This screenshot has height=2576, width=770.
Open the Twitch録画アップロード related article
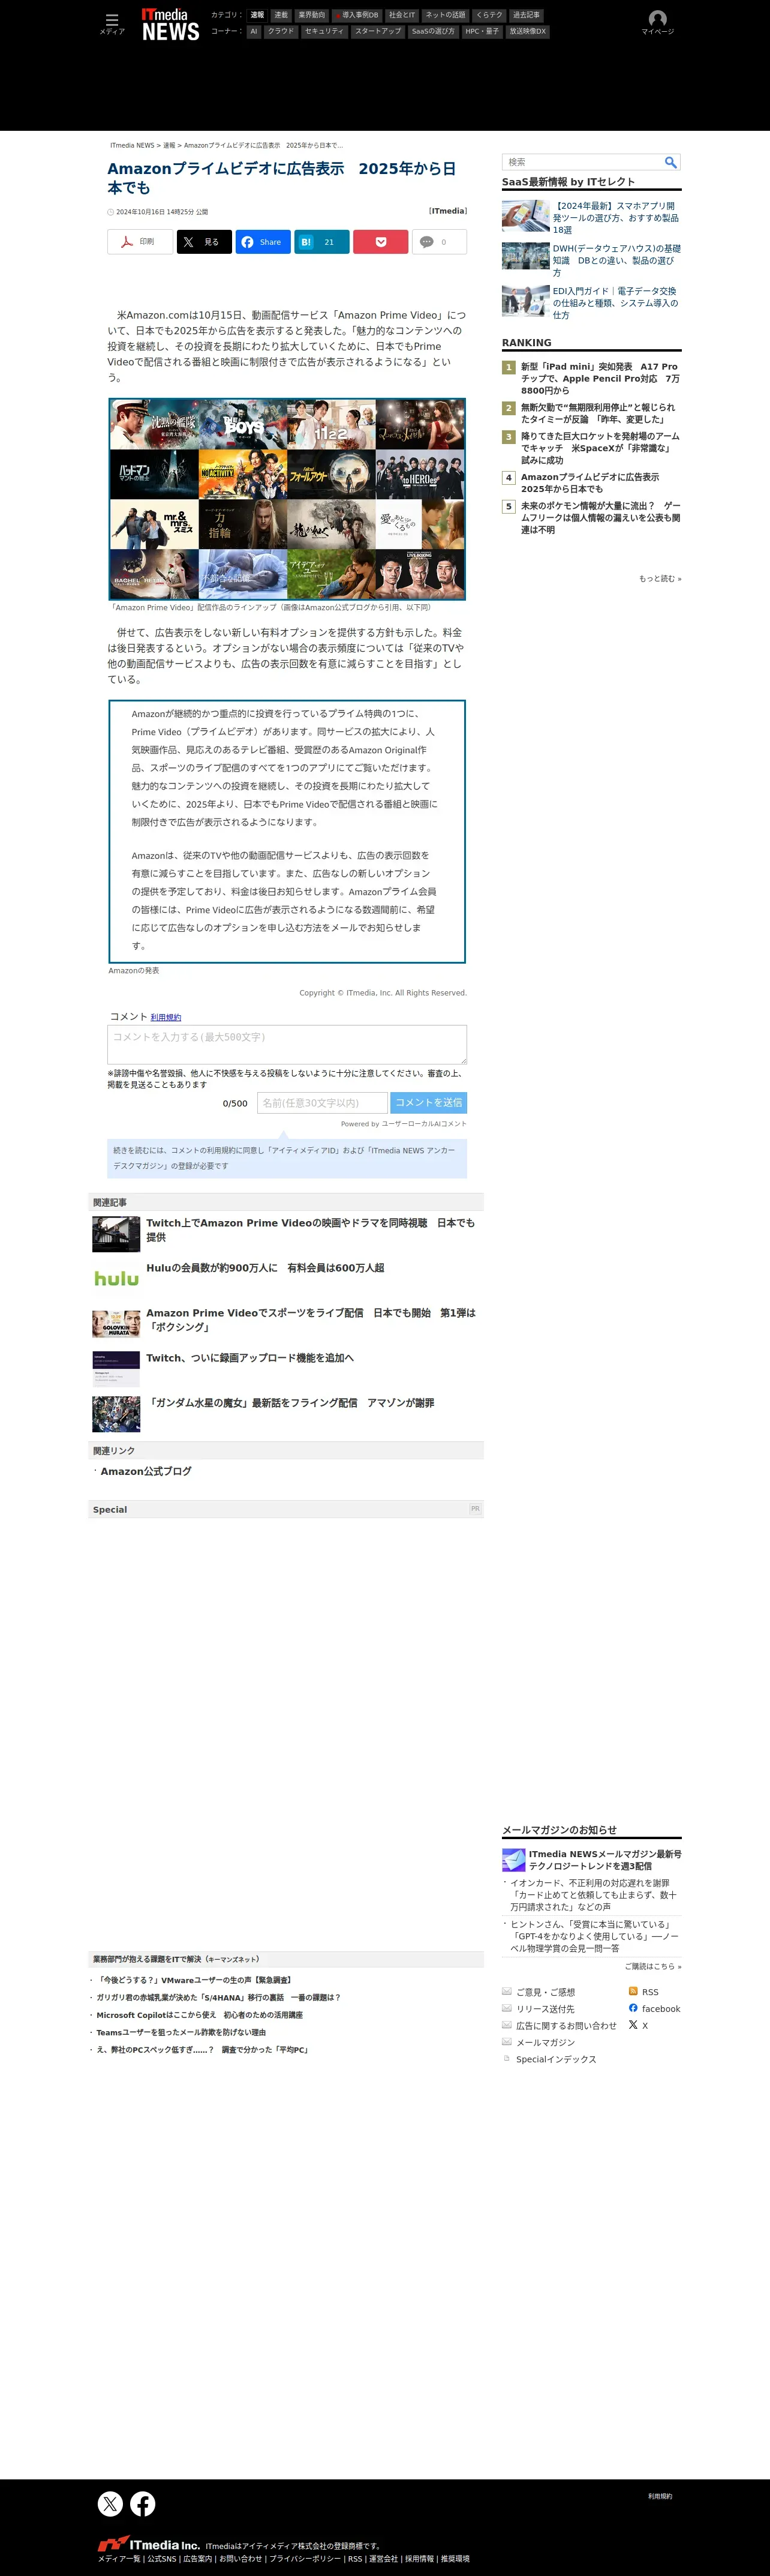250,1358
